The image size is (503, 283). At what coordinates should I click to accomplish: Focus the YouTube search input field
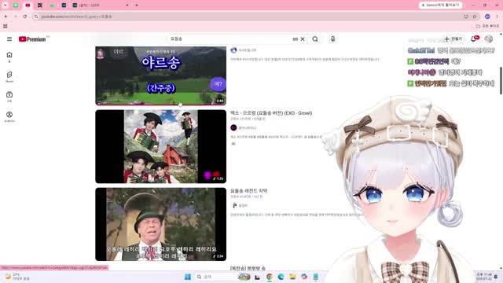229,39
